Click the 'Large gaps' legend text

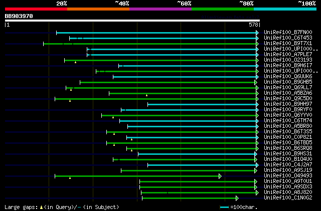tap(21, 207)
